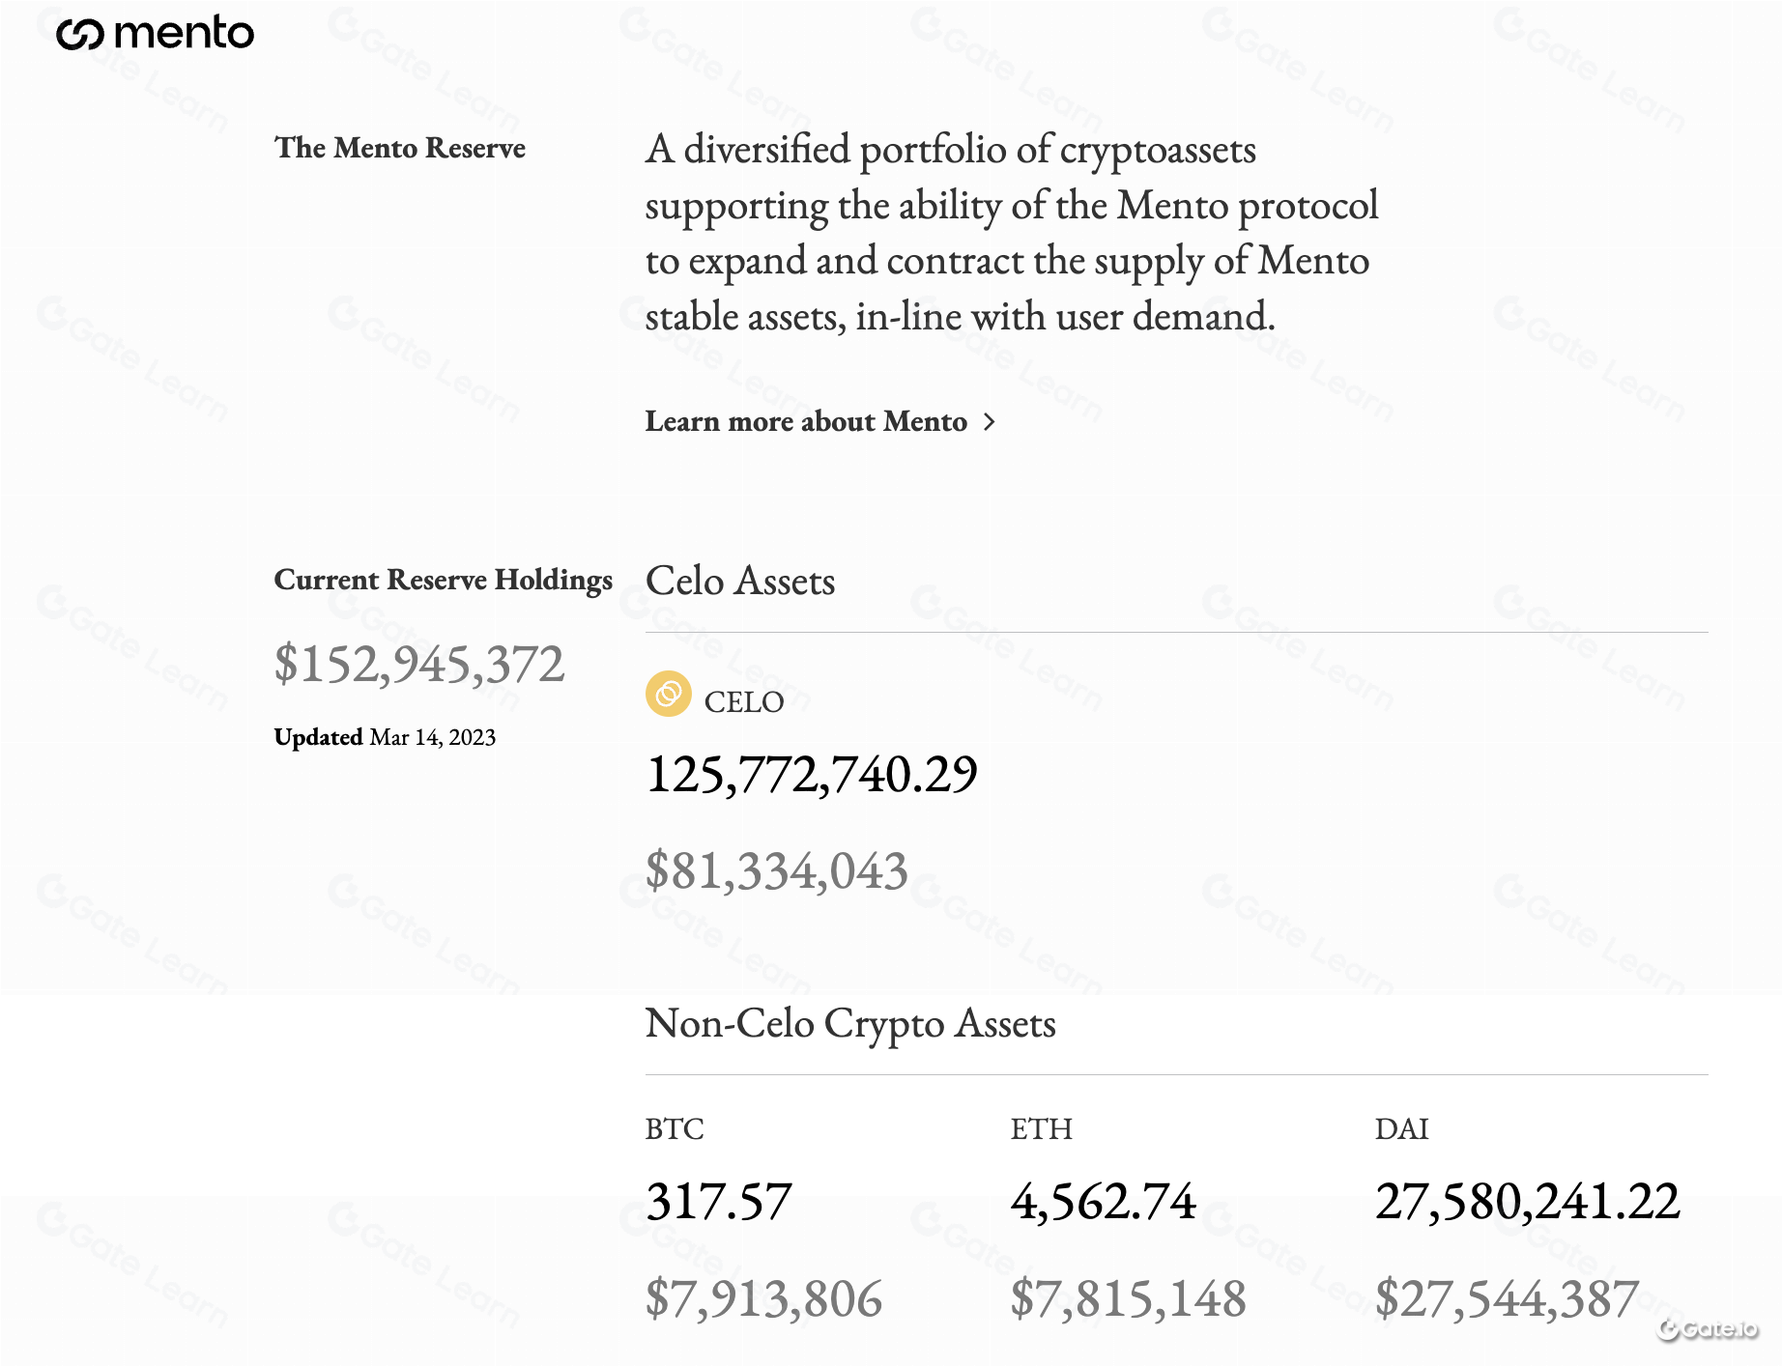
Task: Click the CELO dollar value figure
Action: tap(777, 870)
